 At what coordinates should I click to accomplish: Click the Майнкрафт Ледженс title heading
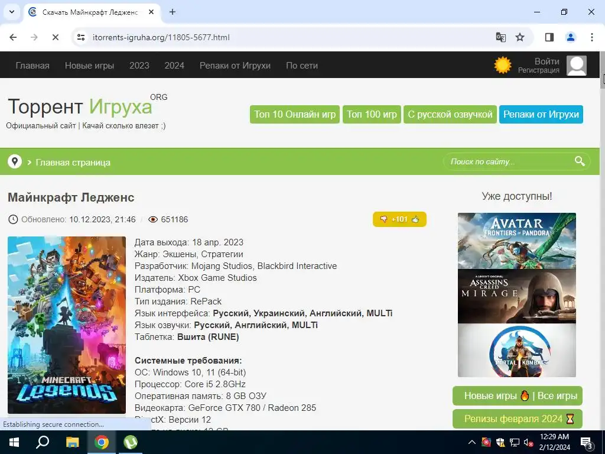(71, 197)
